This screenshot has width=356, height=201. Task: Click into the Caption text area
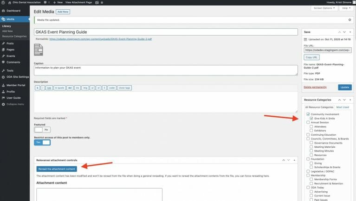[x=166, y=70]
